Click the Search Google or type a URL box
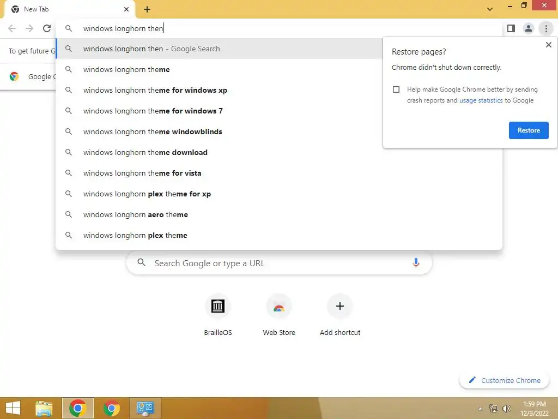 click(x=280, y=263)
